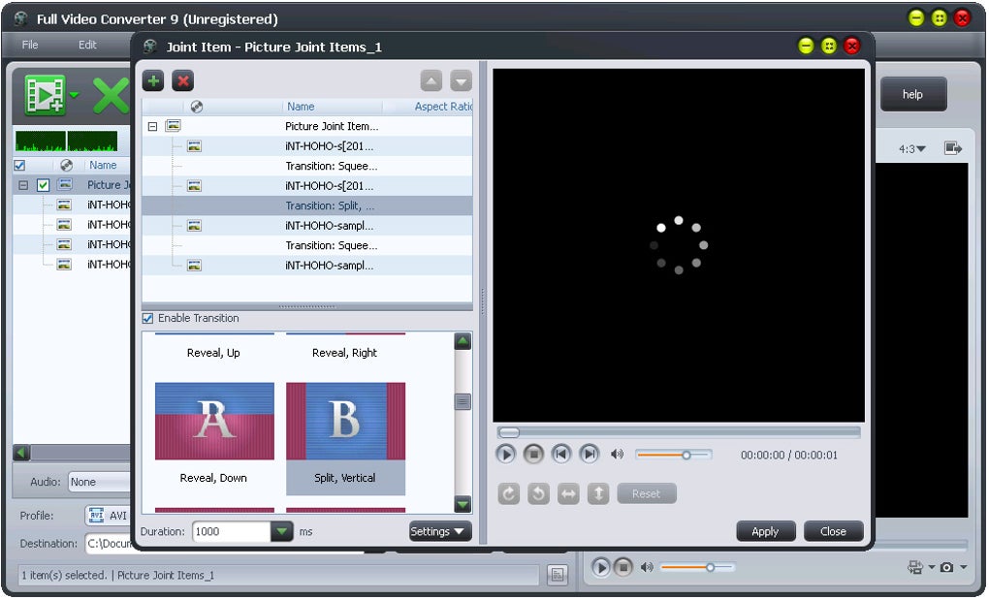Viewport: 989px width, 600px height.
Task: Adjust the volume slider in the Joint Item preview
Action: coord(674,455)
